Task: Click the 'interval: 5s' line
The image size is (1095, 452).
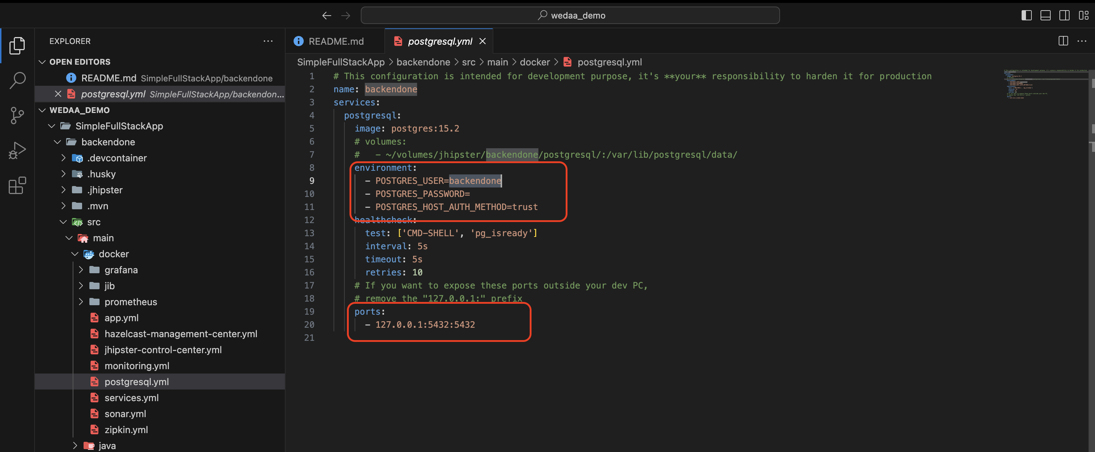Action: tap(396, 246)
